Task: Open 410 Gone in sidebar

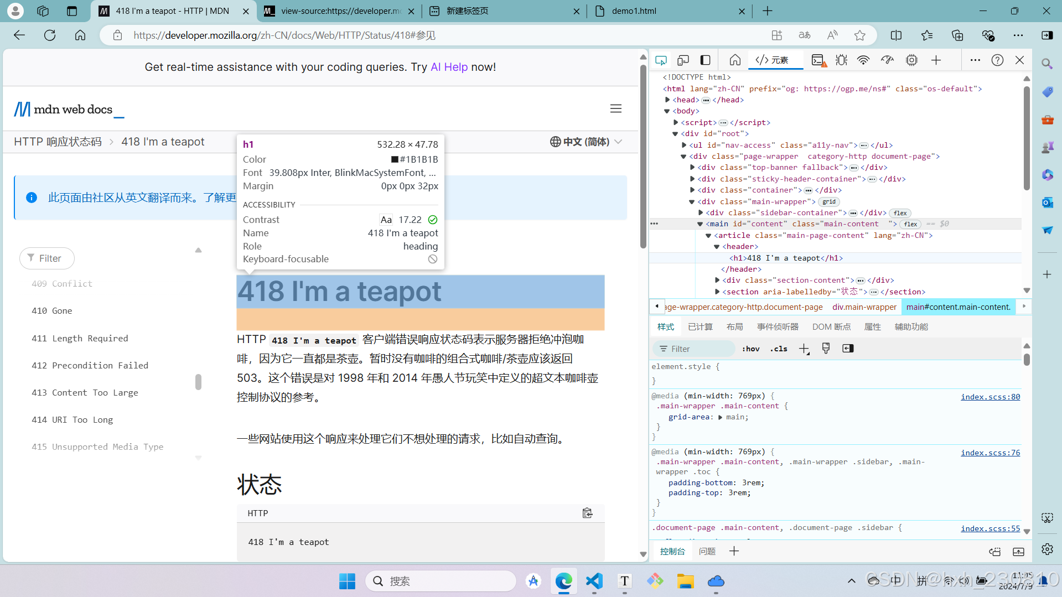Action: coord(52,311)
